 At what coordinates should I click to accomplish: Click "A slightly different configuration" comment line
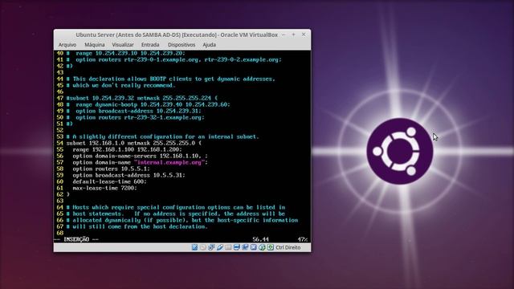(162, 136)
